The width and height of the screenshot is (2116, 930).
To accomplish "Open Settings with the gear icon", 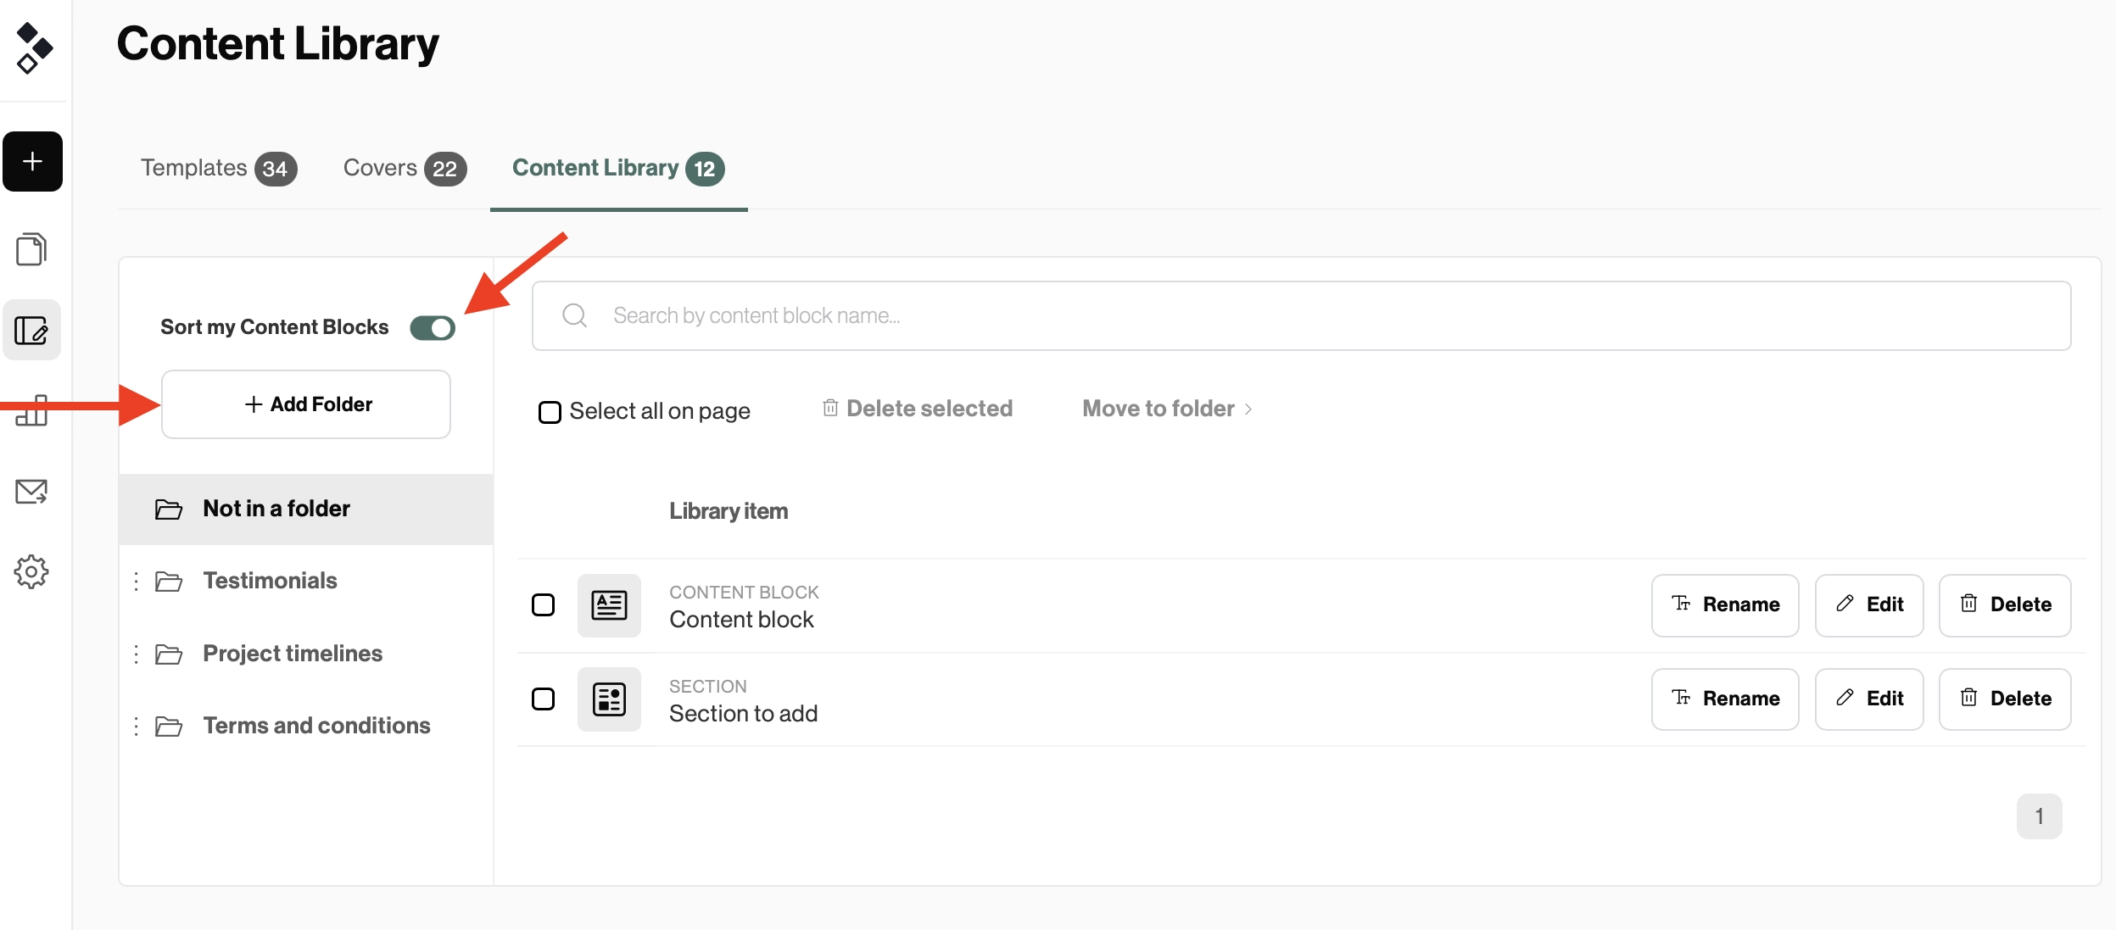I will tap(32, 571).
